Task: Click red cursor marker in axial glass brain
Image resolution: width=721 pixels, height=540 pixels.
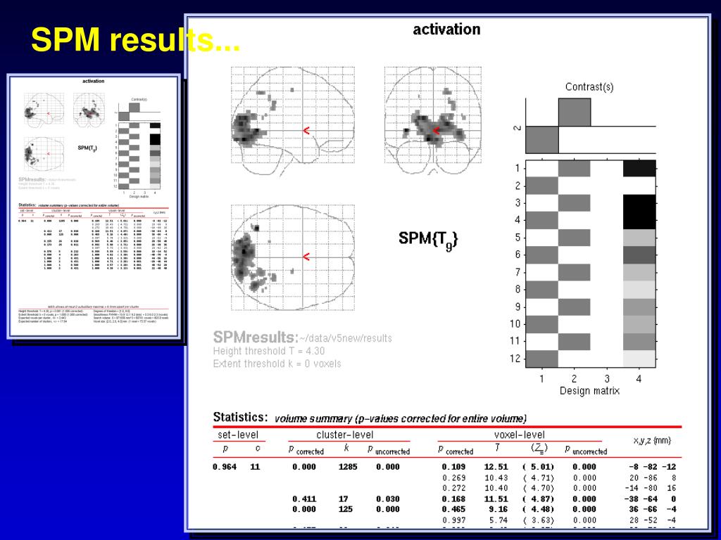Action: pyautogui.click(x=306, y=257)
